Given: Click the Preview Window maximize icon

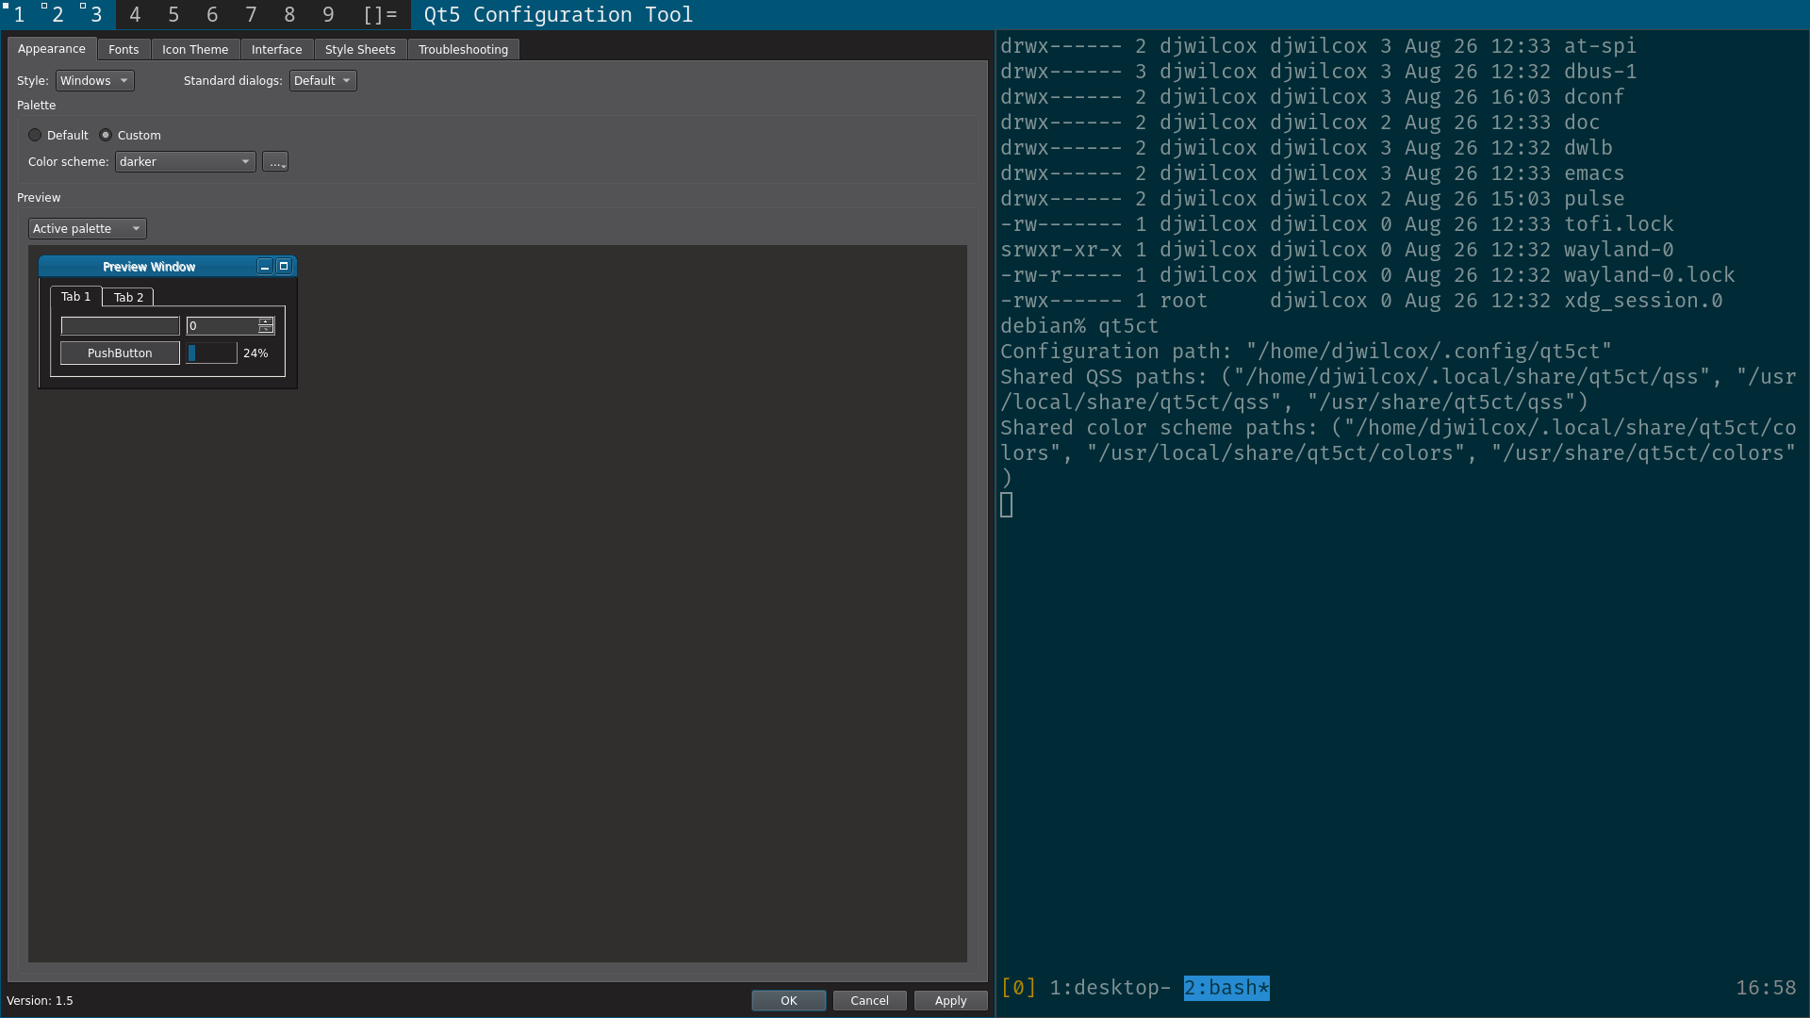Looking at the screenshot, I should click(x=283, y=267).
